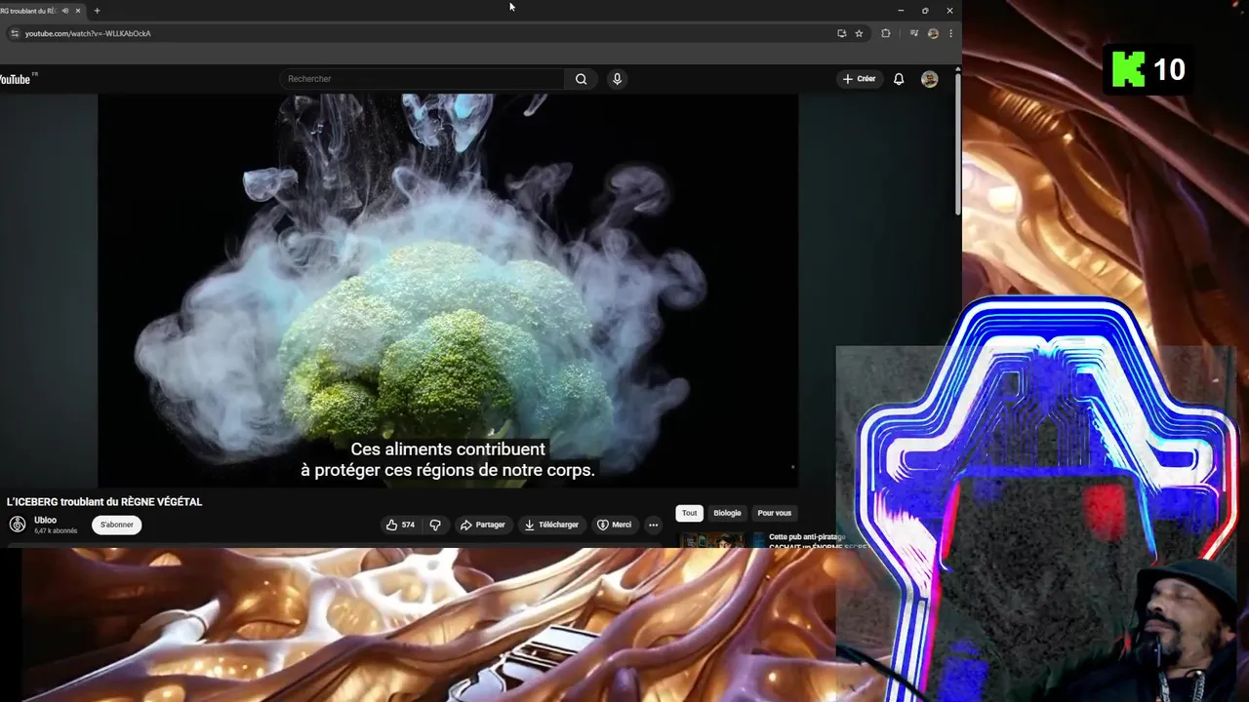
Task: Click the page vertical scrollbar thumb
Action: [958, 142]
